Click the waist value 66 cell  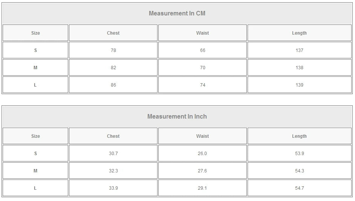point(203,50)
